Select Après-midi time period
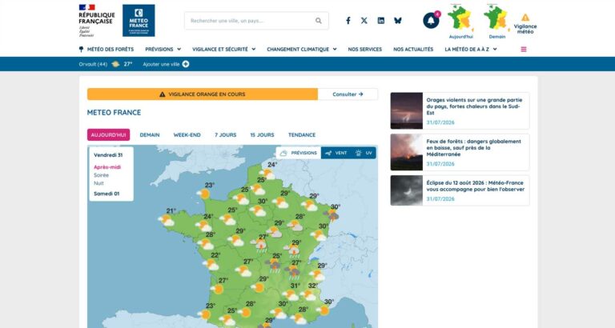The image size is (615, 328). click(107, 167)
